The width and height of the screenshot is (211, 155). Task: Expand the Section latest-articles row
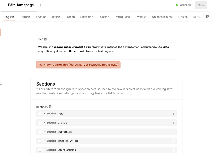[x=44, y=150]
